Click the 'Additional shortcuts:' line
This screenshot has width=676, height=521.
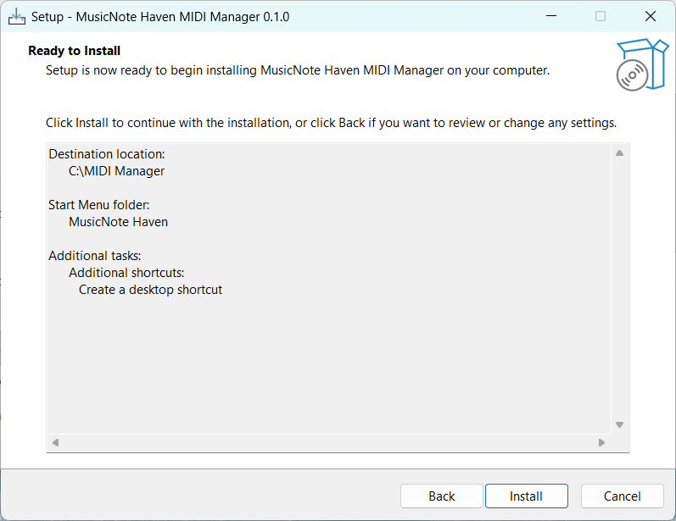(126, 273)
